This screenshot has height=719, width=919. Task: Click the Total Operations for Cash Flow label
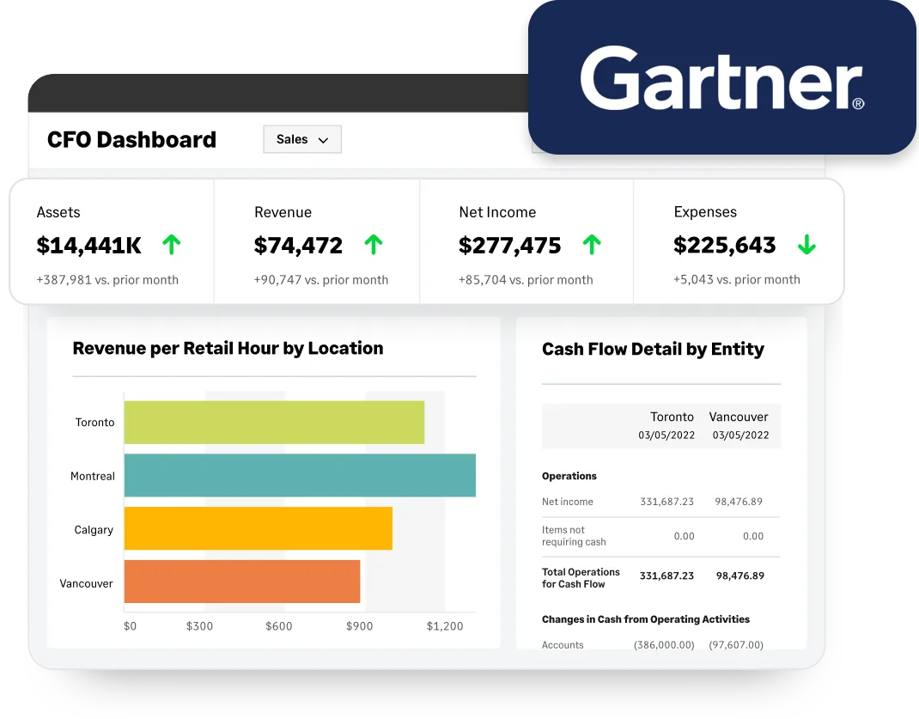pos(581,578)
